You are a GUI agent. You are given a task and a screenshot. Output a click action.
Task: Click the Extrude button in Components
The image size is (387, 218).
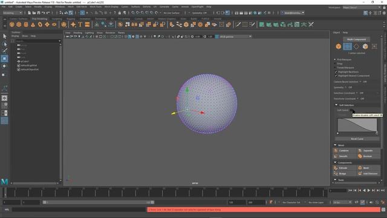pos(345,168)
